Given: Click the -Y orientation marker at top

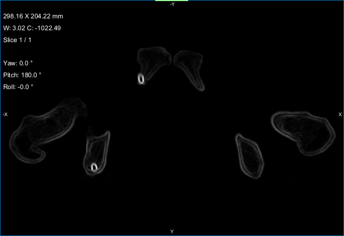Looking at the screenshot, I should 172,4.
